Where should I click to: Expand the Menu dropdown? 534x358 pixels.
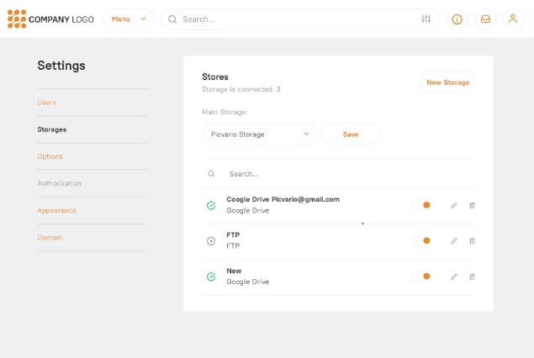coord(128,19)
